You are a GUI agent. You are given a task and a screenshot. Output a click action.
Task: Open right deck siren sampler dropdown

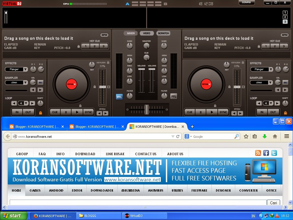click(x=271, y=83)
